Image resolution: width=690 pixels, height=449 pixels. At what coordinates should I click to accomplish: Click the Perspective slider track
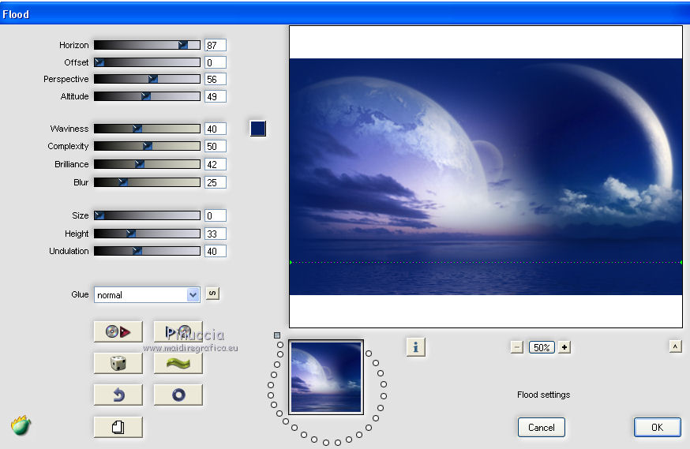pos(147,79)
